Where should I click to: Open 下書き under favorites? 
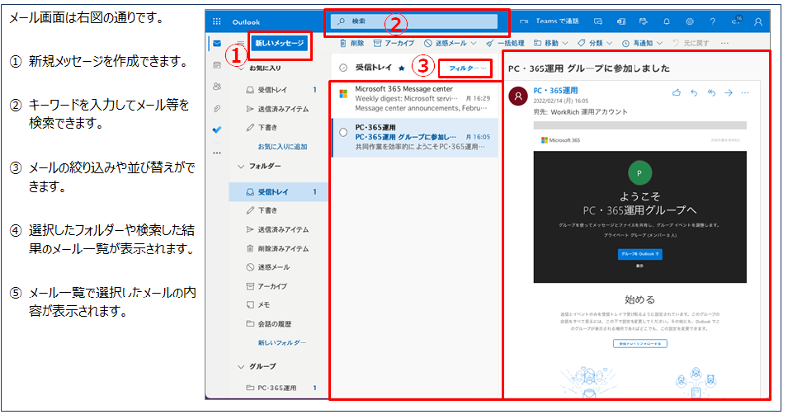coord(278,128)
